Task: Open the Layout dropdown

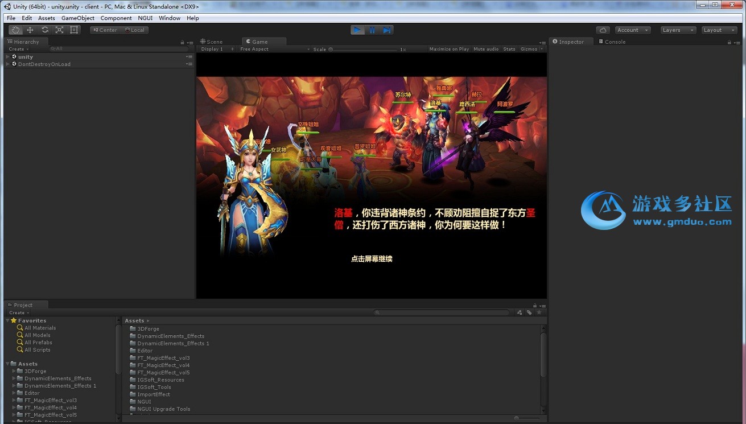Action: click(719, 30)
